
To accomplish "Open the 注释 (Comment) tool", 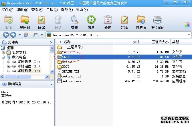I will tap(124, 22).
